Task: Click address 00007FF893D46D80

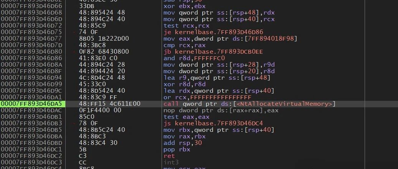Action: point(31,52)
